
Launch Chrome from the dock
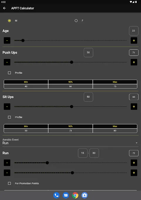75,195
